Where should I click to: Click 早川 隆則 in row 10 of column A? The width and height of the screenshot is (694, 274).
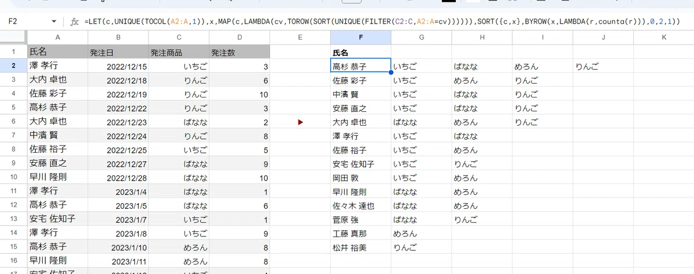pos(58,177)
